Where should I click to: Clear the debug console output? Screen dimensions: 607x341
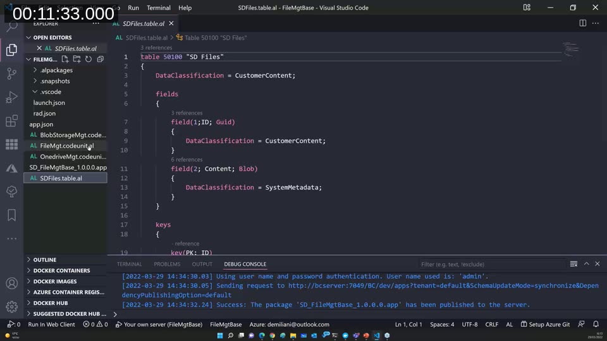tap(573, 264)
